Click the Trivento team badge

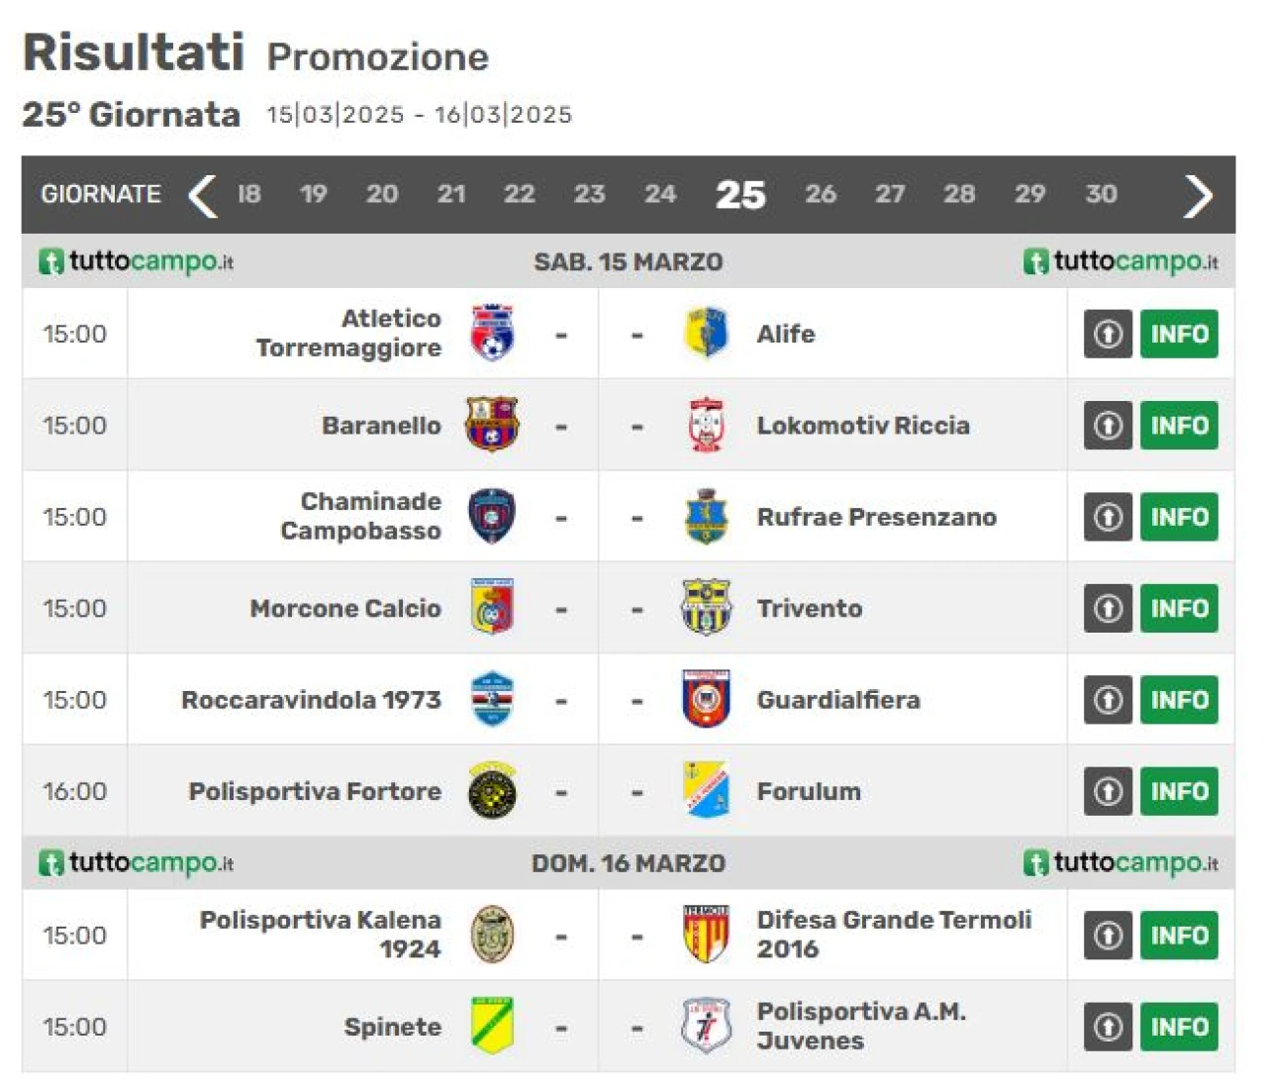pyautogui.click(x=706, y=607)
